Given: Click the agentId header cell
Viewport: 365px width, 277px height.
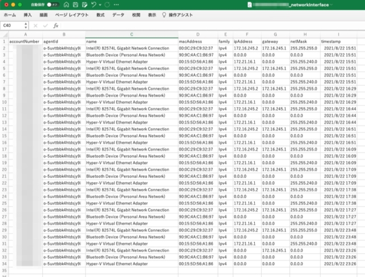Looking at the screenshot, I should [64, 42].
